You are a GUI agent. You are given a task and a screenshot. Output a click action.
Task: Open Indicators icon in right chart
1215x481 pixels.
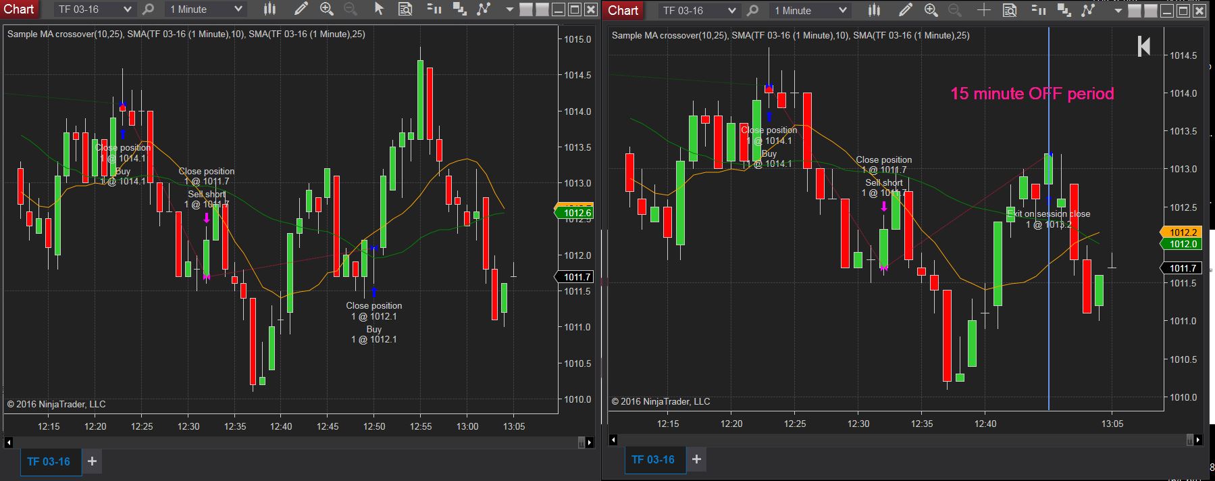[1064, 10]
